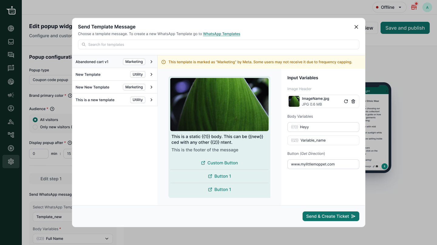The height and width of the screenshot is (245, 437).
Task: Expand the This is a new template chevron
Action: pos(151,100)
